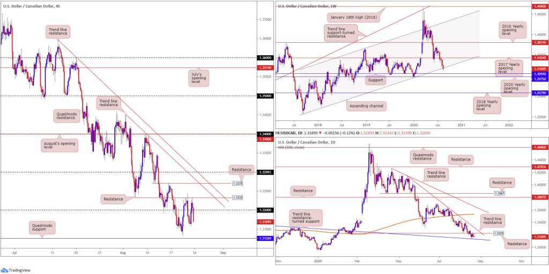This screenshot has width=549, height=274.
Task: Click the red 1.4690 price label
Action: point(539,6)
